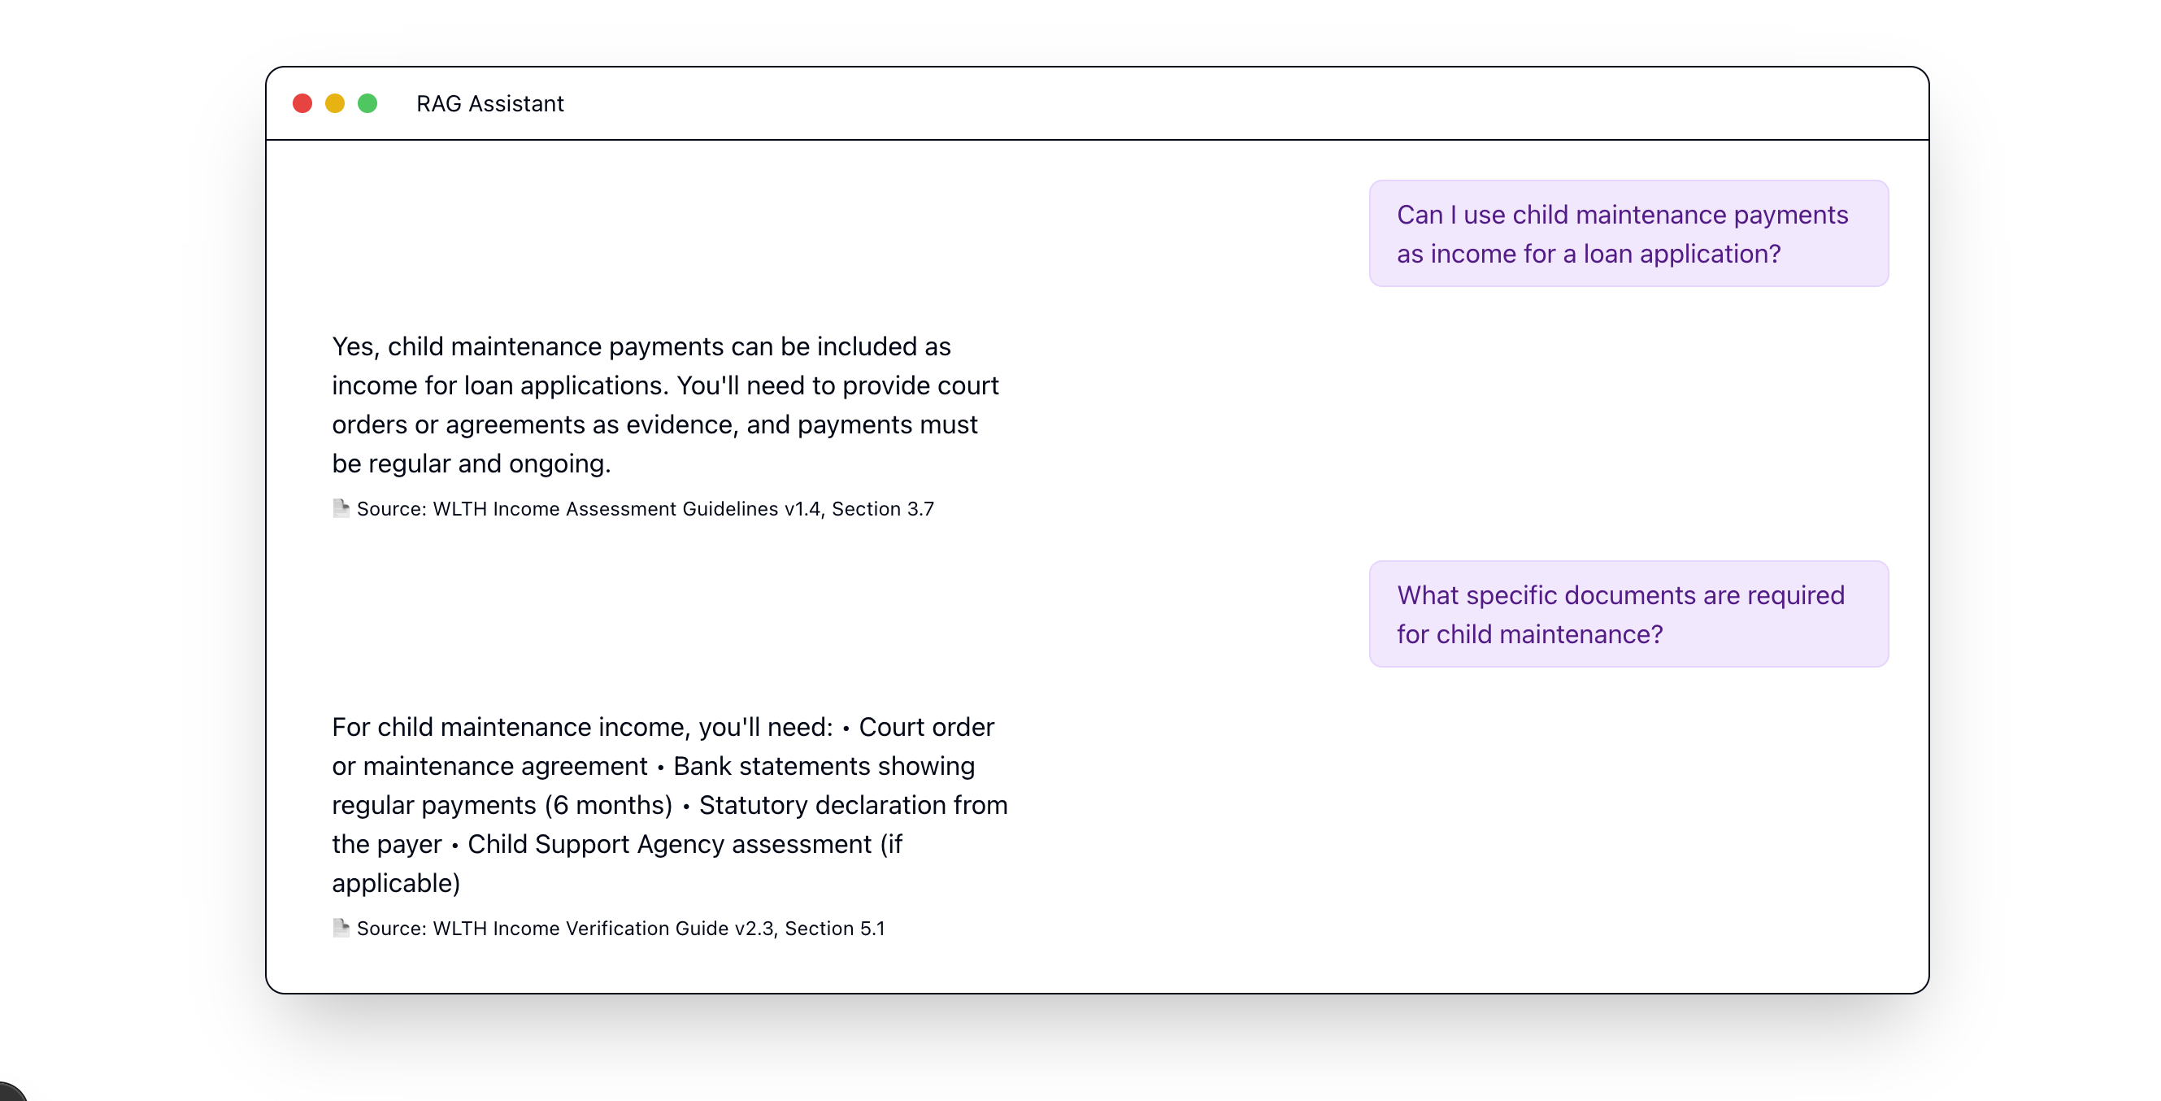Select the specific documents required question bubble
This screenshot has width=2161, height=1101.
(x=1628, y=614)
